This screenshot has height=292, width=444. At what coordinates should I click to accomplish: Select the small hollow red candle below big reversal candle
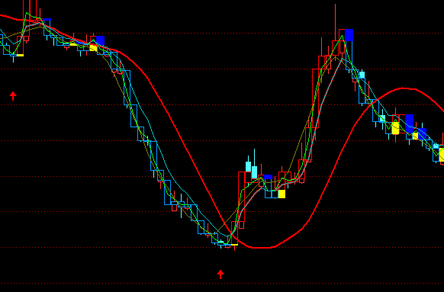(241, 225)
